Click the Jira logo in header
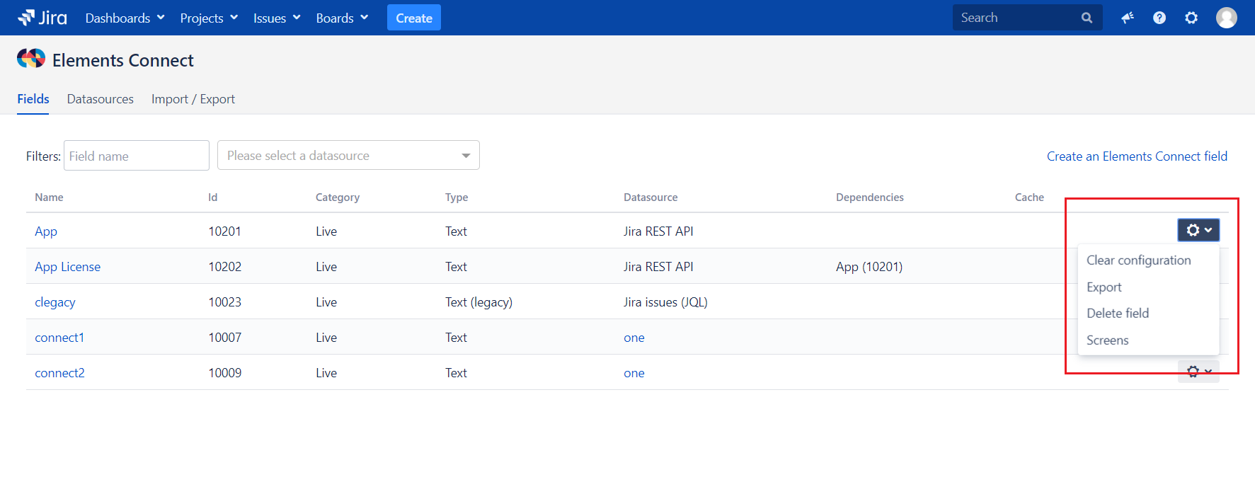Viewport: 1255px width, 499px height. point(42,18)
